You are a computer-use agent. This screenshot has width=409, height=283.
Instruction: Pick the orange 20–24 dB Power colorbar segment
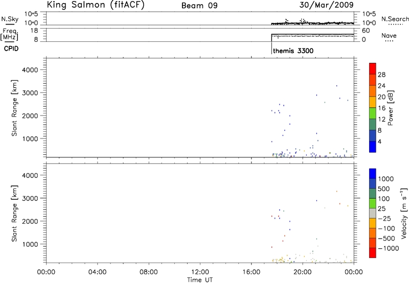click(373, 91)
